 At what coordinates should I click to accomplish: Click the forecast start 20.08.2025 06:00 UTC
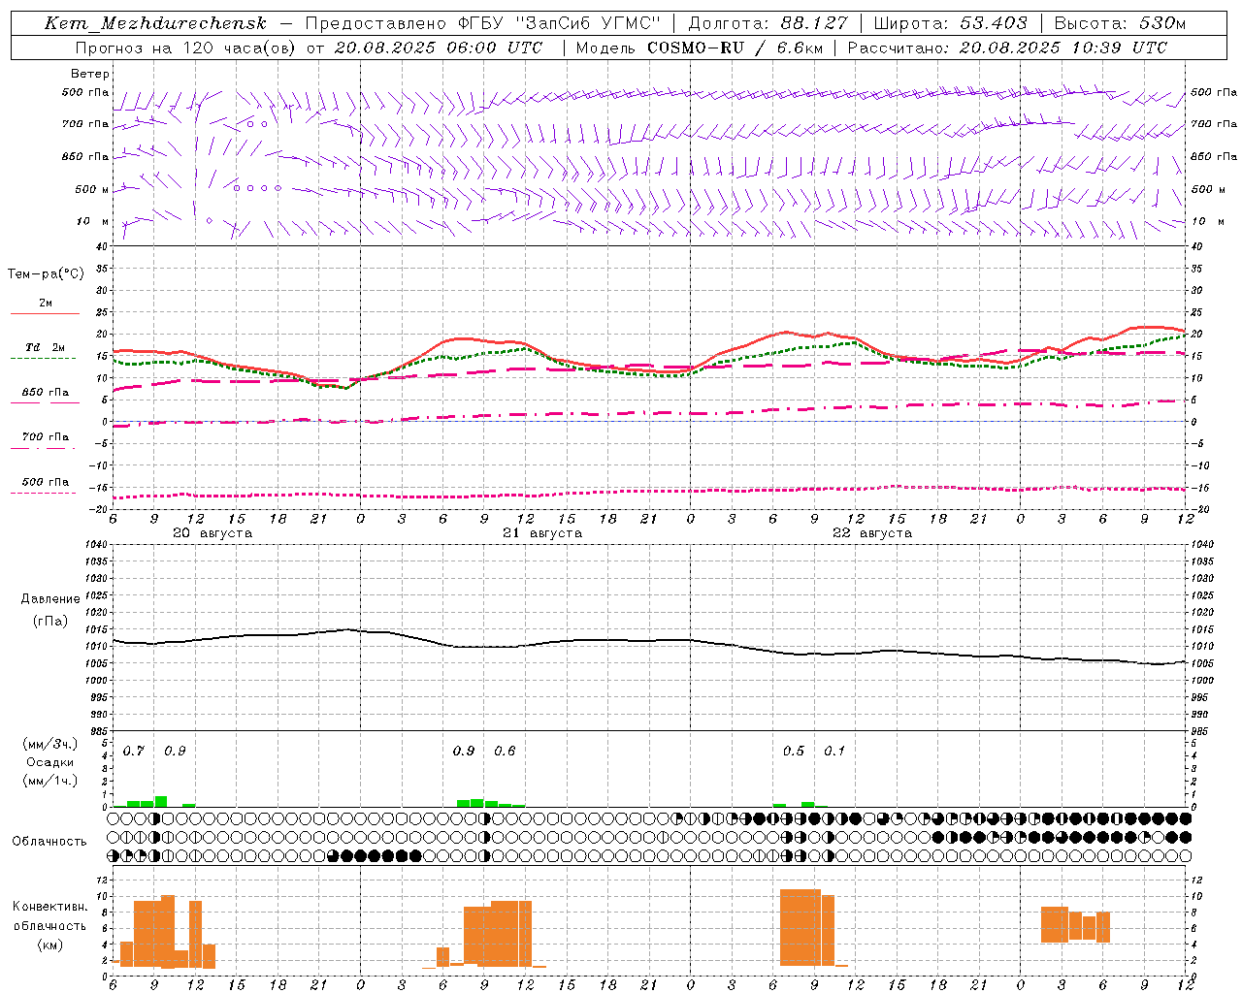tap(439, 48)
